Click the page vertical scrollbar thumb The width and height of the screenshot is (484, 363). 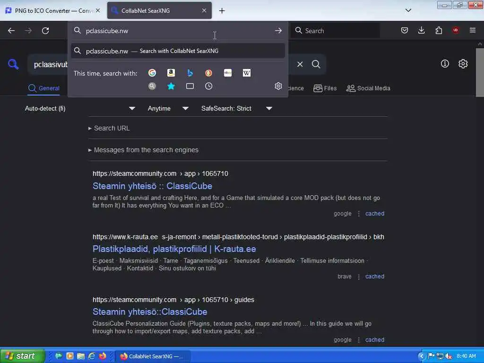point(480,72)
